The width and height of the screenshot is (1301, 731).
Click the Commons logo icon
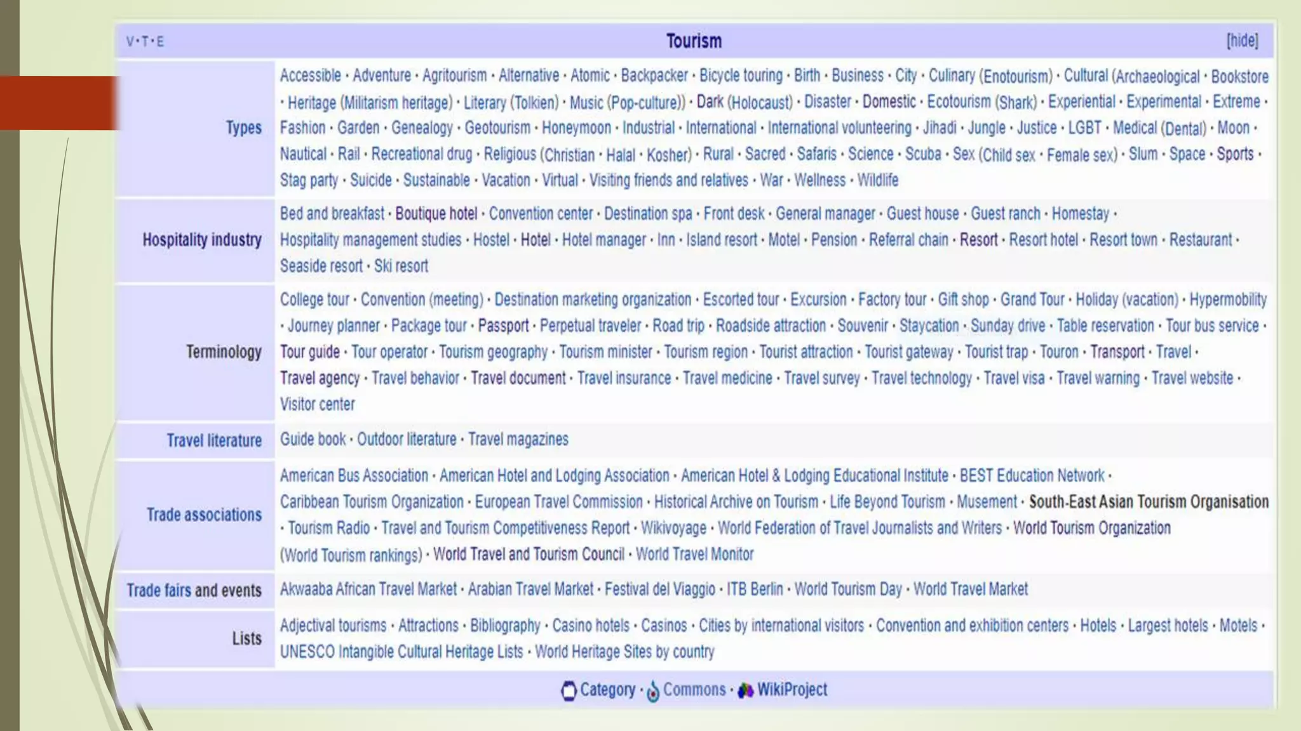652,691
